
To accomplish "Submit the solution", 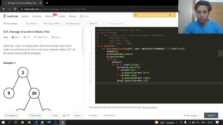I will click(x=211, y=116).
